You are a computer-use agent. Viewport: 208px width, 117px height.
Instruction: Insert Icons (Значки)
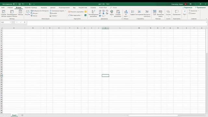(x=34, y=16)
